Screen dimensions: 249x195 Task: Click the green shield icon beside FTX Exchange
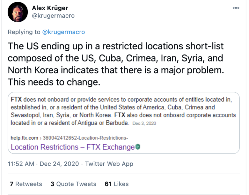tap(138, 147)
